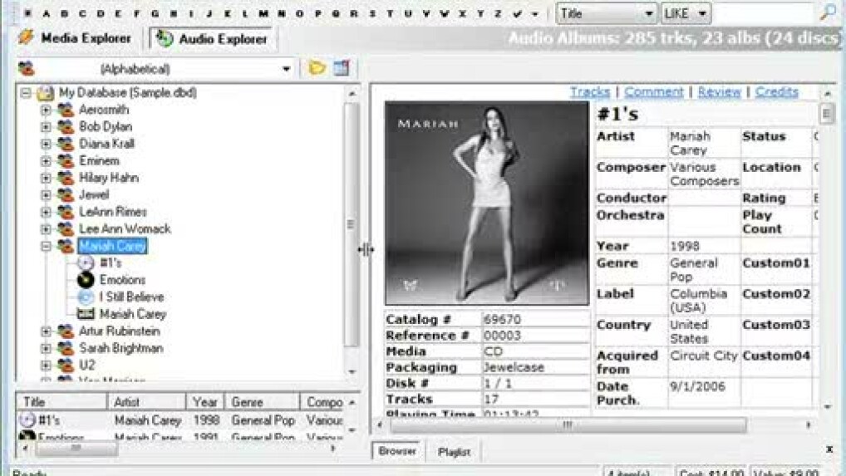This screenshot has height=476, width=846.
Task: Click the #1's album cover image
Action: (x=486, y=203)
